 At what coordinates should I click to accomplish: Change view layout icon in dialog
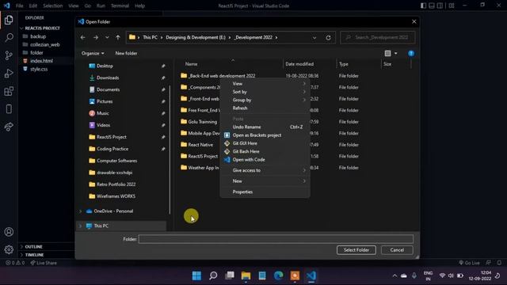coord(387,53)
